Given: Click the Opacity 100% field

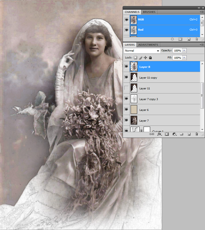Looking at the screenshot, I should 177,50.
